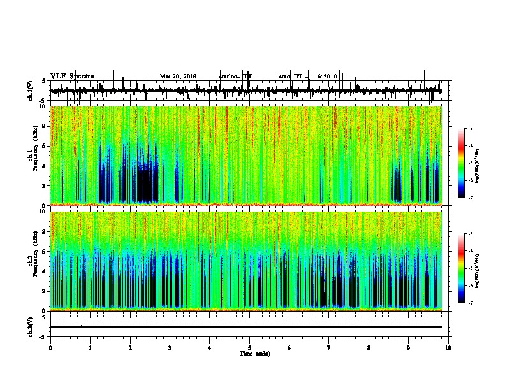
Task: Click the ch.1 "Frequency (kHz)" axis label
Action: (35, 148)
